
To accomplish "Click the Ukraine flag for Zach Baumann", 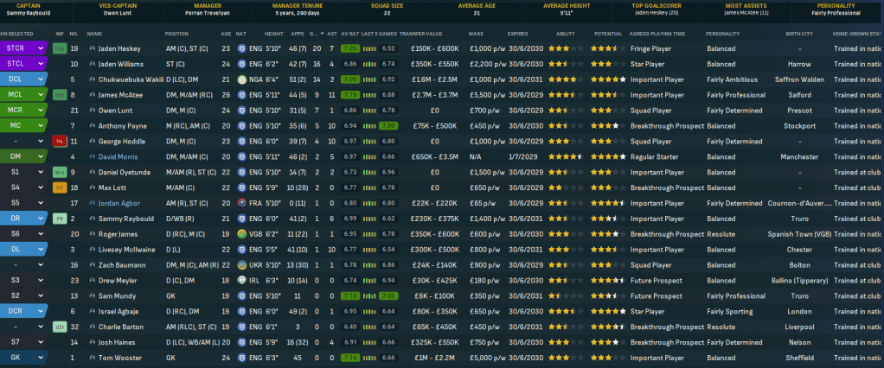I will [243, 264].
